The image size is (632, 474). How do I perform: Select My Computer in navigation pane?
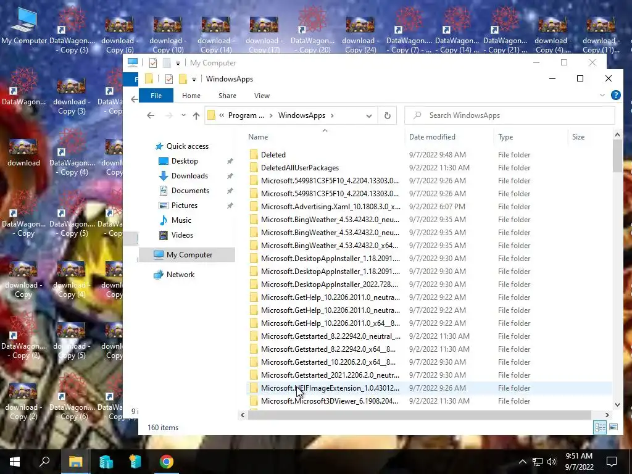point(186,255)
